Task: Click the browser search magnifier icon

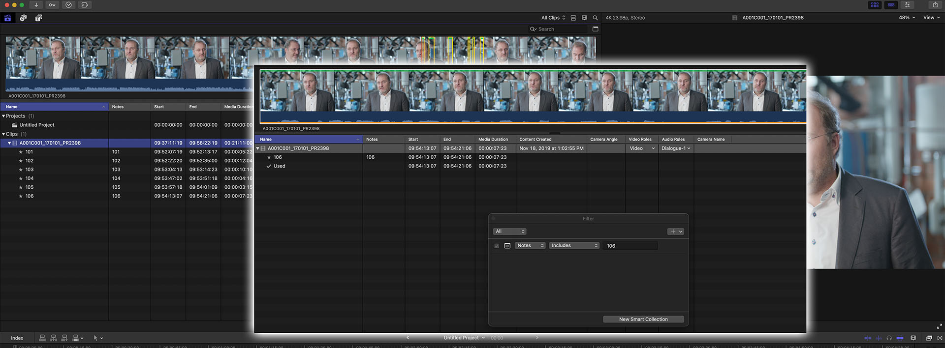Action: [x=595, y=18]
